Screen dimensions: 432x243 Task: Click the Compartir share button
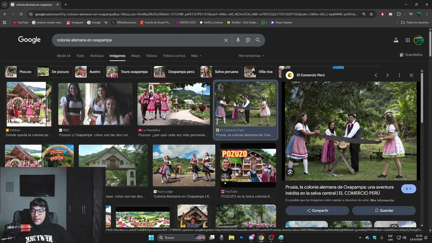point(317,211)
